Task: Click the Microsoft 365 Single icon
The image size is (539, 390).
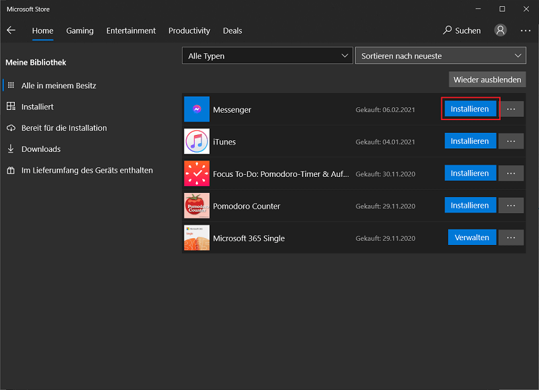Action: click(x=197, y=238)
